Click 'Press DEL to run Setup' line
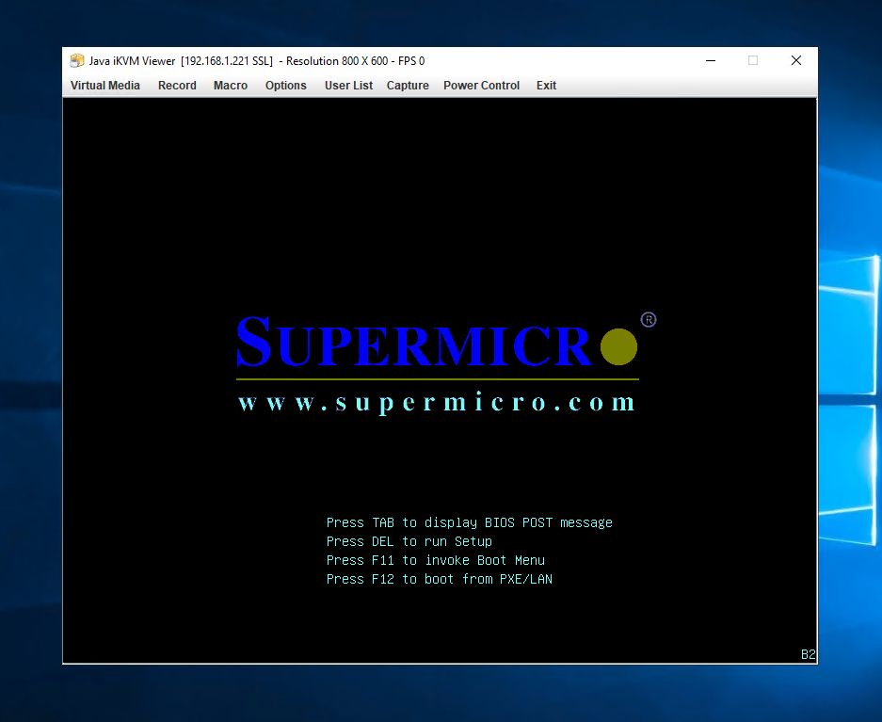The width and height of the screenshot is (882, 722). coord(409,541)
